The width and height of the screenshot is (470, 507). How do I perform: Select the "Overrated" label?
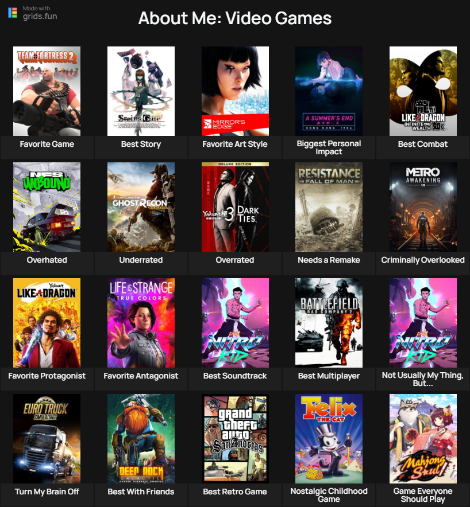tap(235, 260)
